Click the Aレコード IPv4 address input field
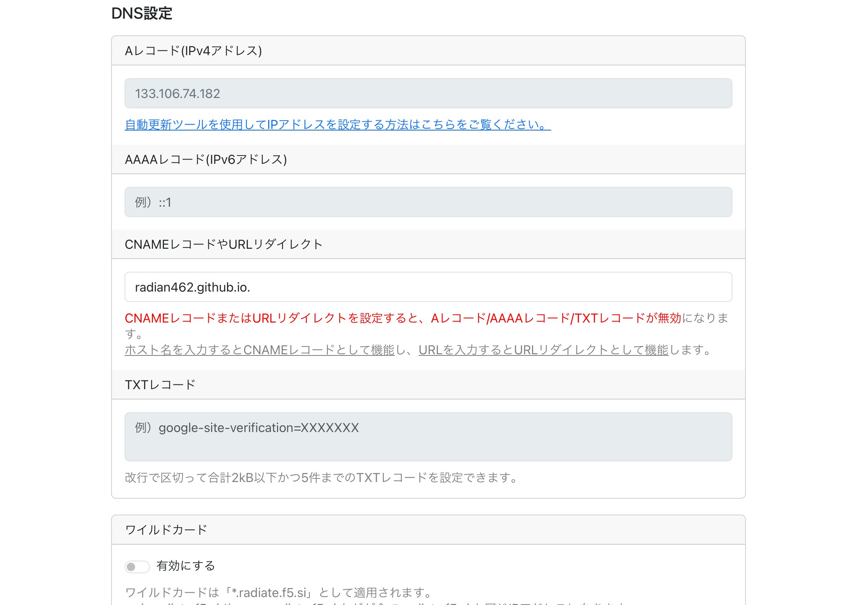Image resolution: width=857 pixels, height=605 pixels. click(428, 93)
